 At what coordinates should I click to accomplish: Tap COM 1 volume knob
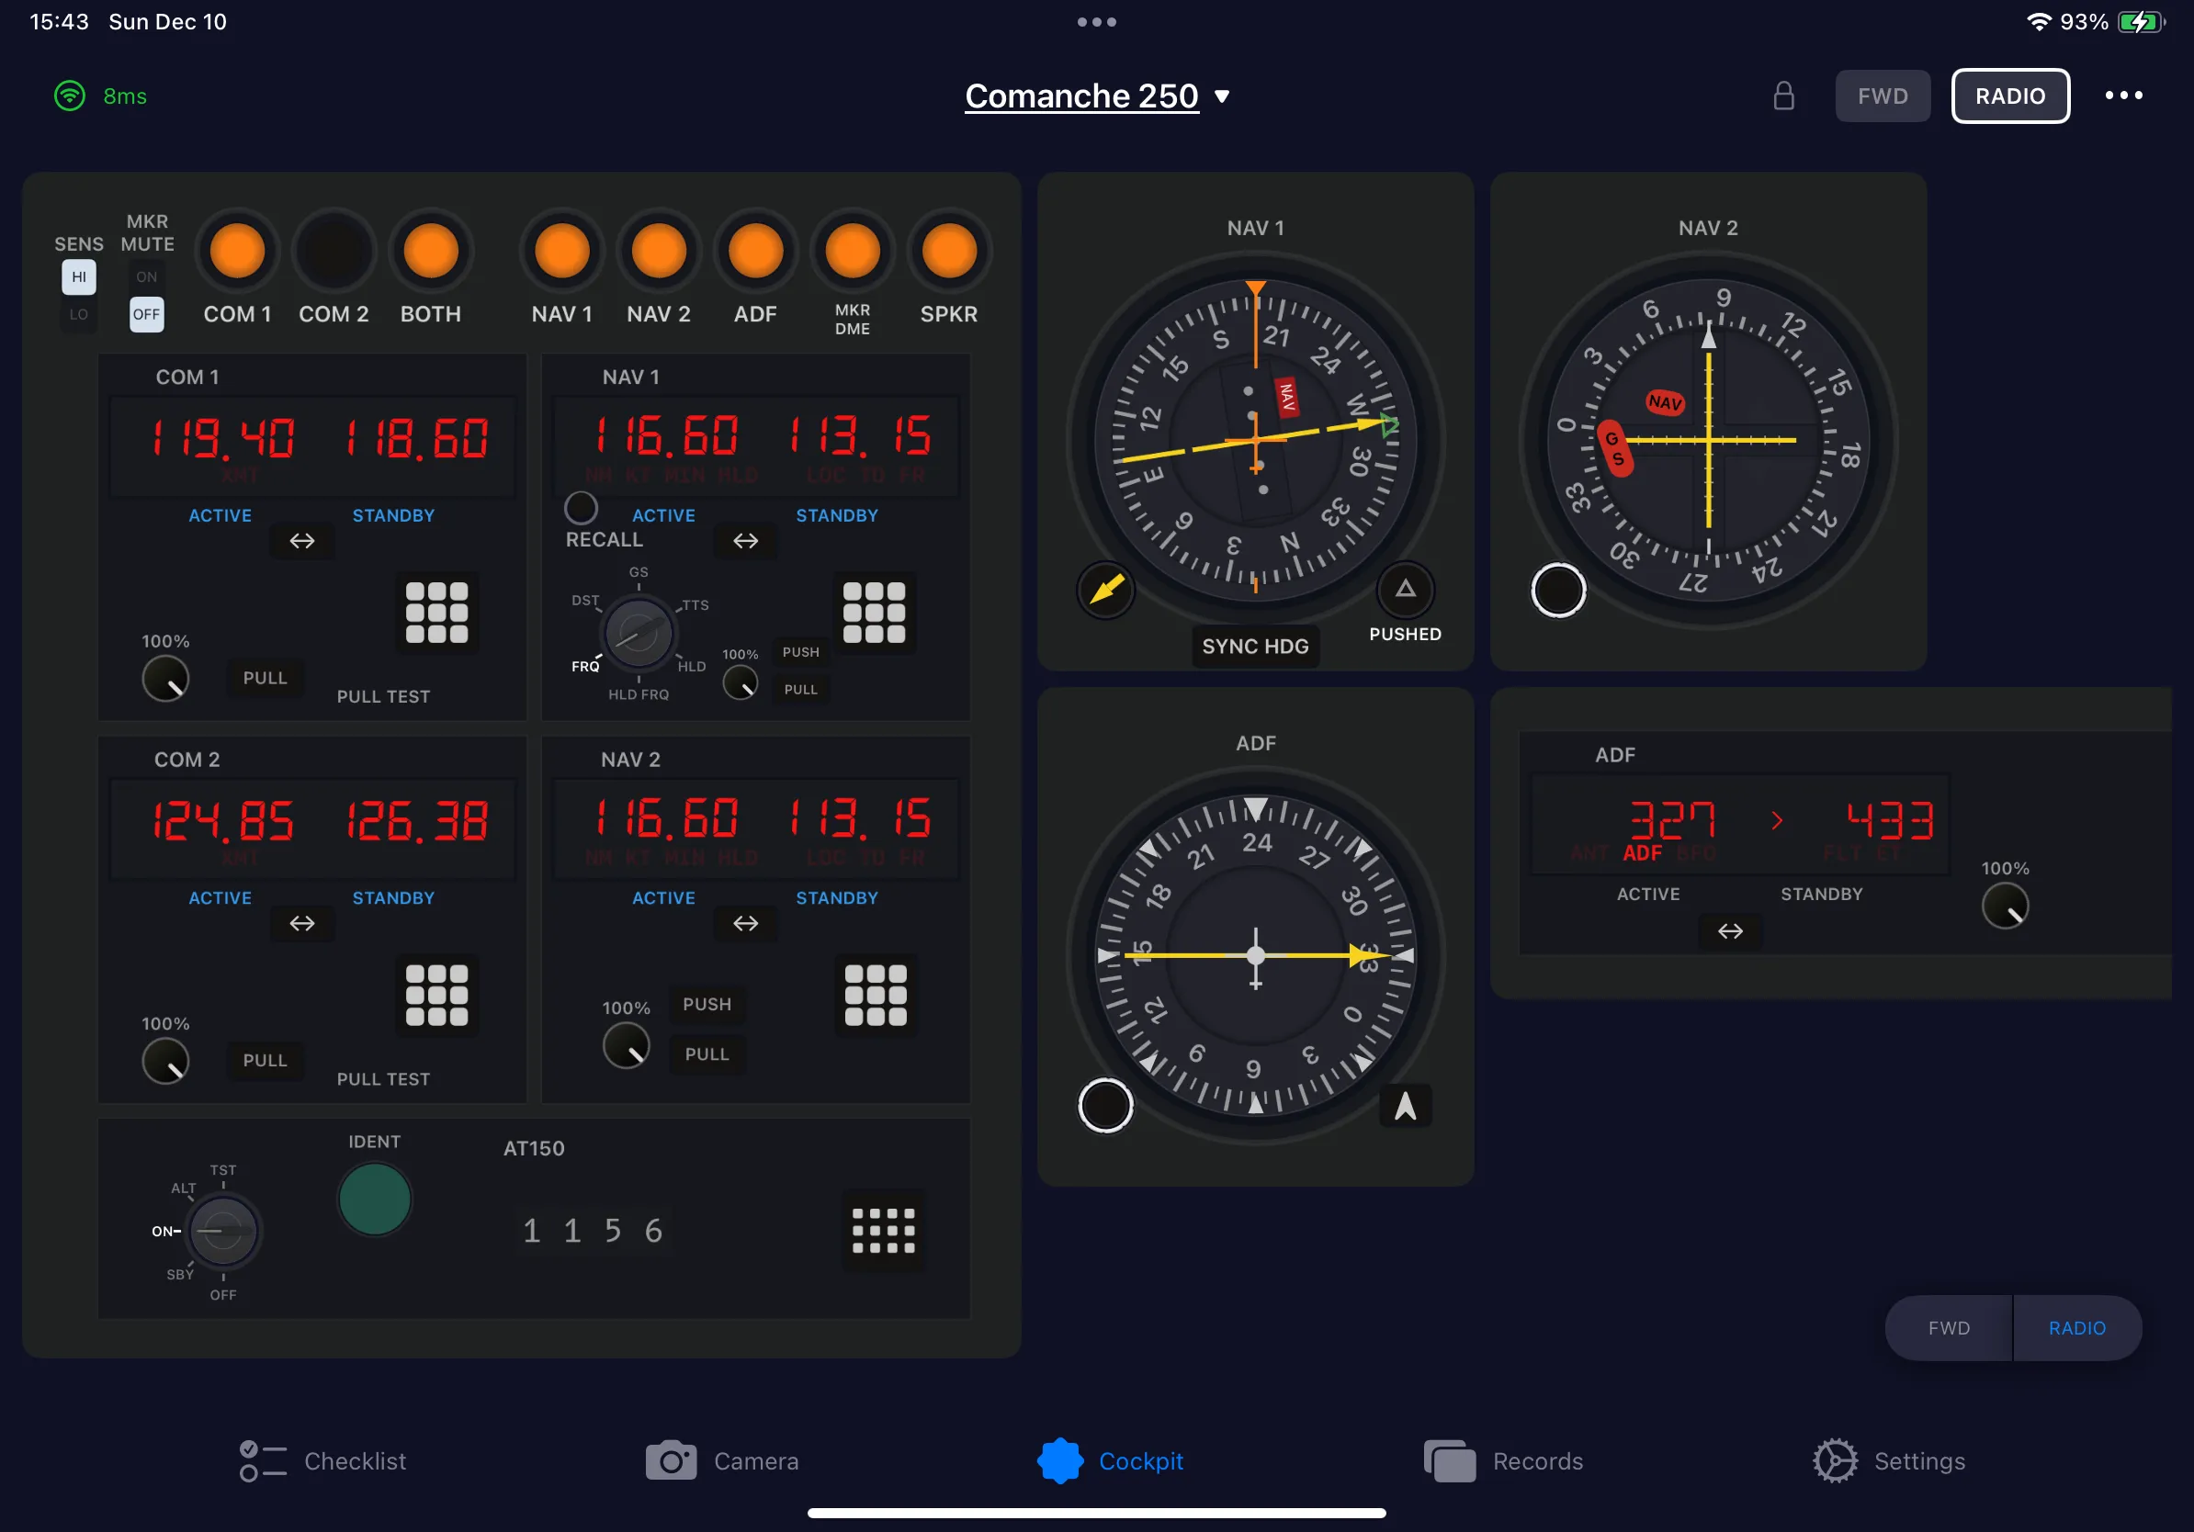pyautogui.click(x=165, y=678)
